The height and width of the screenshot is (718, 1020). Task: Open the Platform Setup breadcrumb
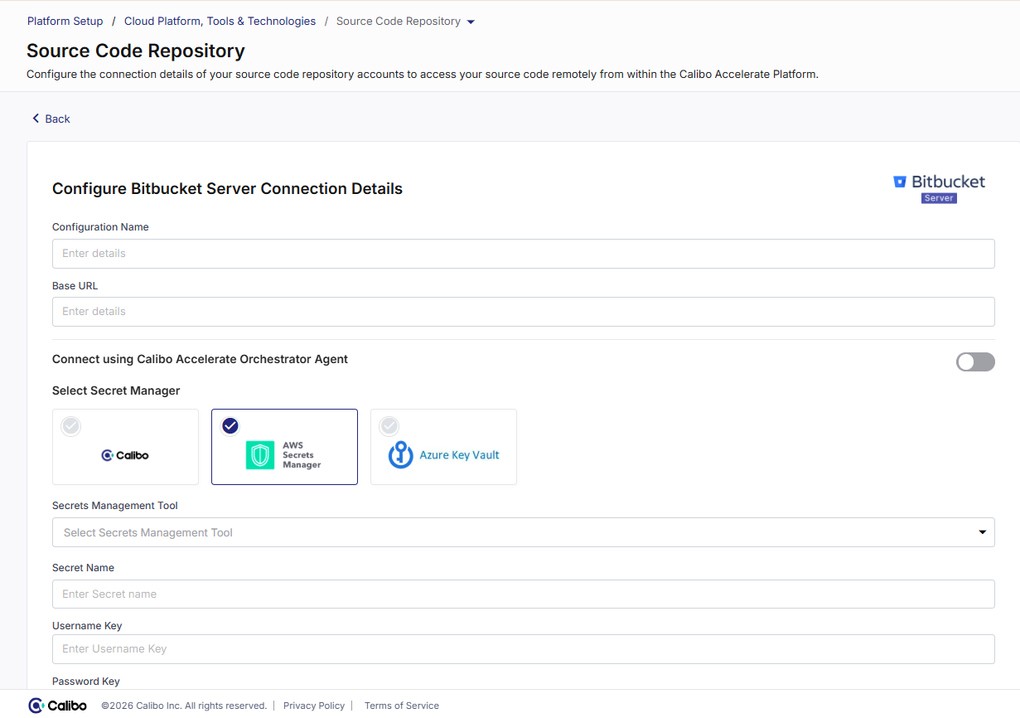(x=65, y=21)
